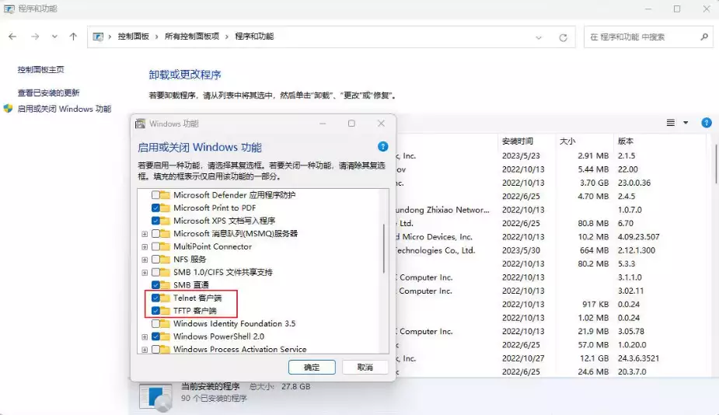The image size is (719, 415).
Task: Click folder icon of TFTP 客户端
Action: pos(165,310)
